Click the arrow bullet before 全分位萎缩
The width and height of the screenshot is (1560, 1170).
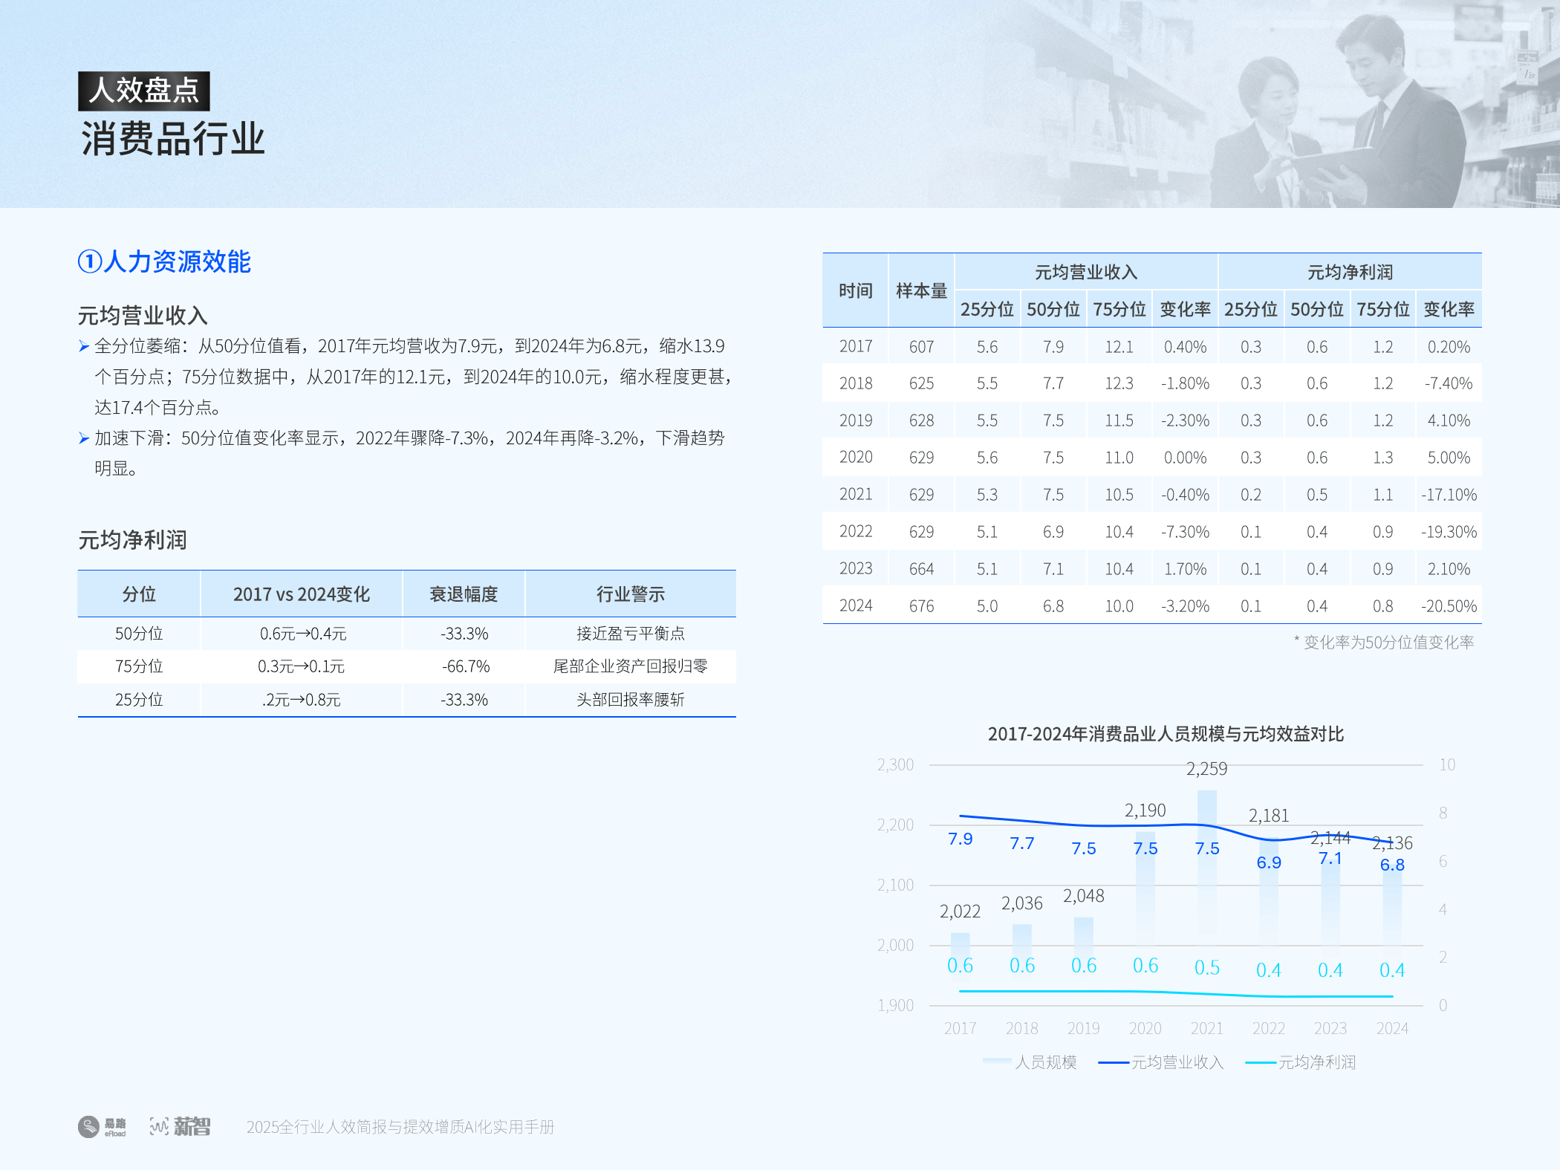click(x=84, y=345)
